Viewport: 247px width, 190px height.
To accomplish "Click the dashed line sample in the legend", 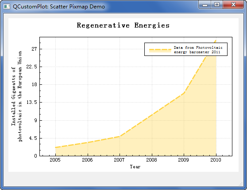I will click(160, 50).
